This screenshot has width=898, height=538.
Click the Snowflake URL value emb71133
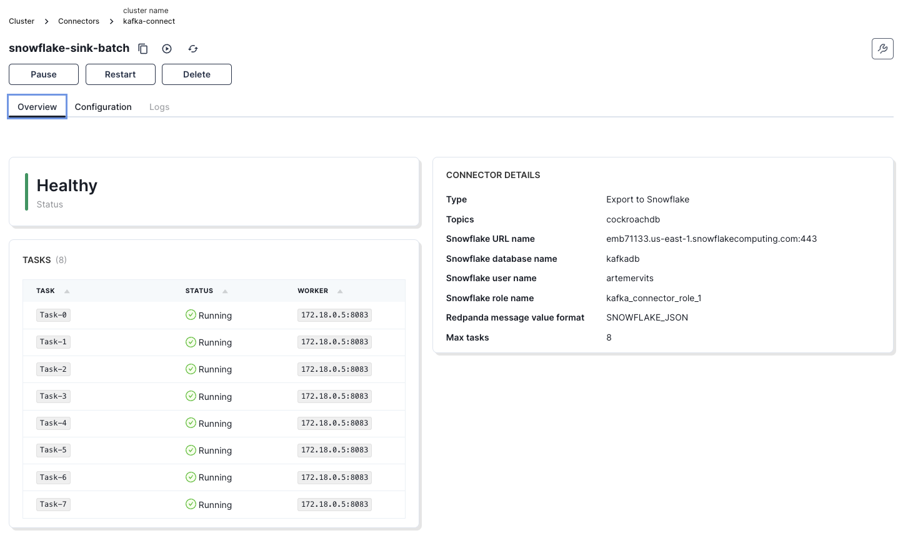(711, 239)
